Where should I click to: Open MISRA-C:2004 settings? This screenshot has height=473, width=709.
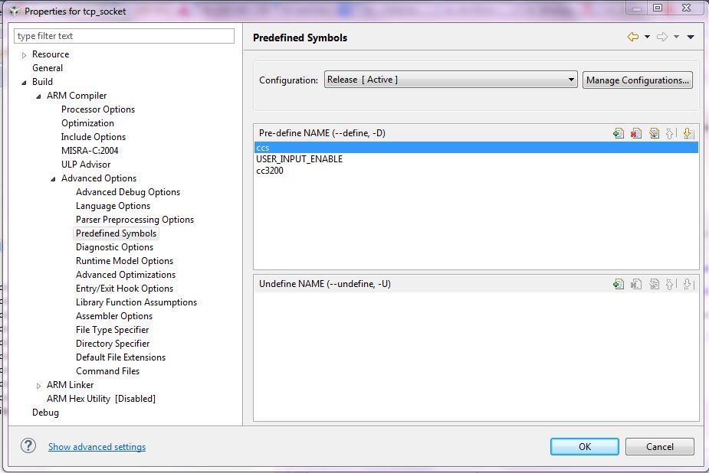(x=90, y=151)
